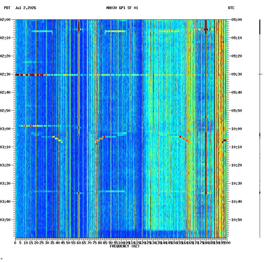The height and width of the screenshot is (262, 273).
Task: Click the '03:50' PDT time label
Action: tap(5, 220)
